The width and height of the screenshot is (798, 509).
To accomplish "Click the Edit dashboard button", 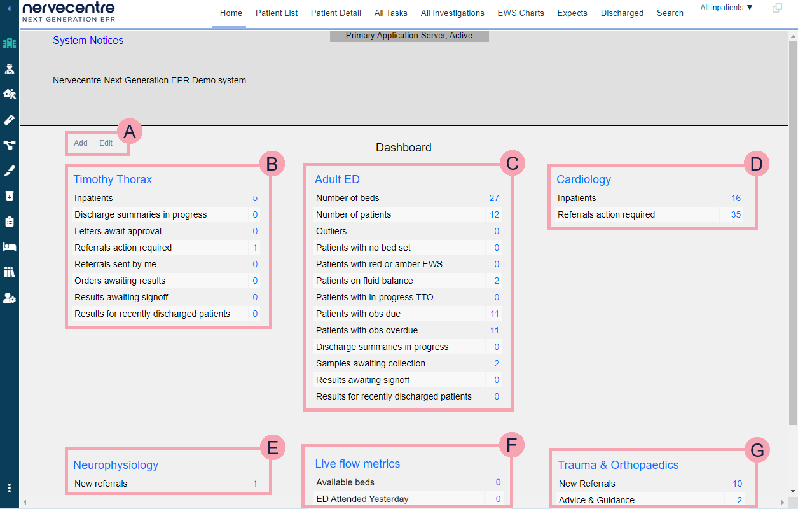I will pyautogui.click(x=106, y=143).
